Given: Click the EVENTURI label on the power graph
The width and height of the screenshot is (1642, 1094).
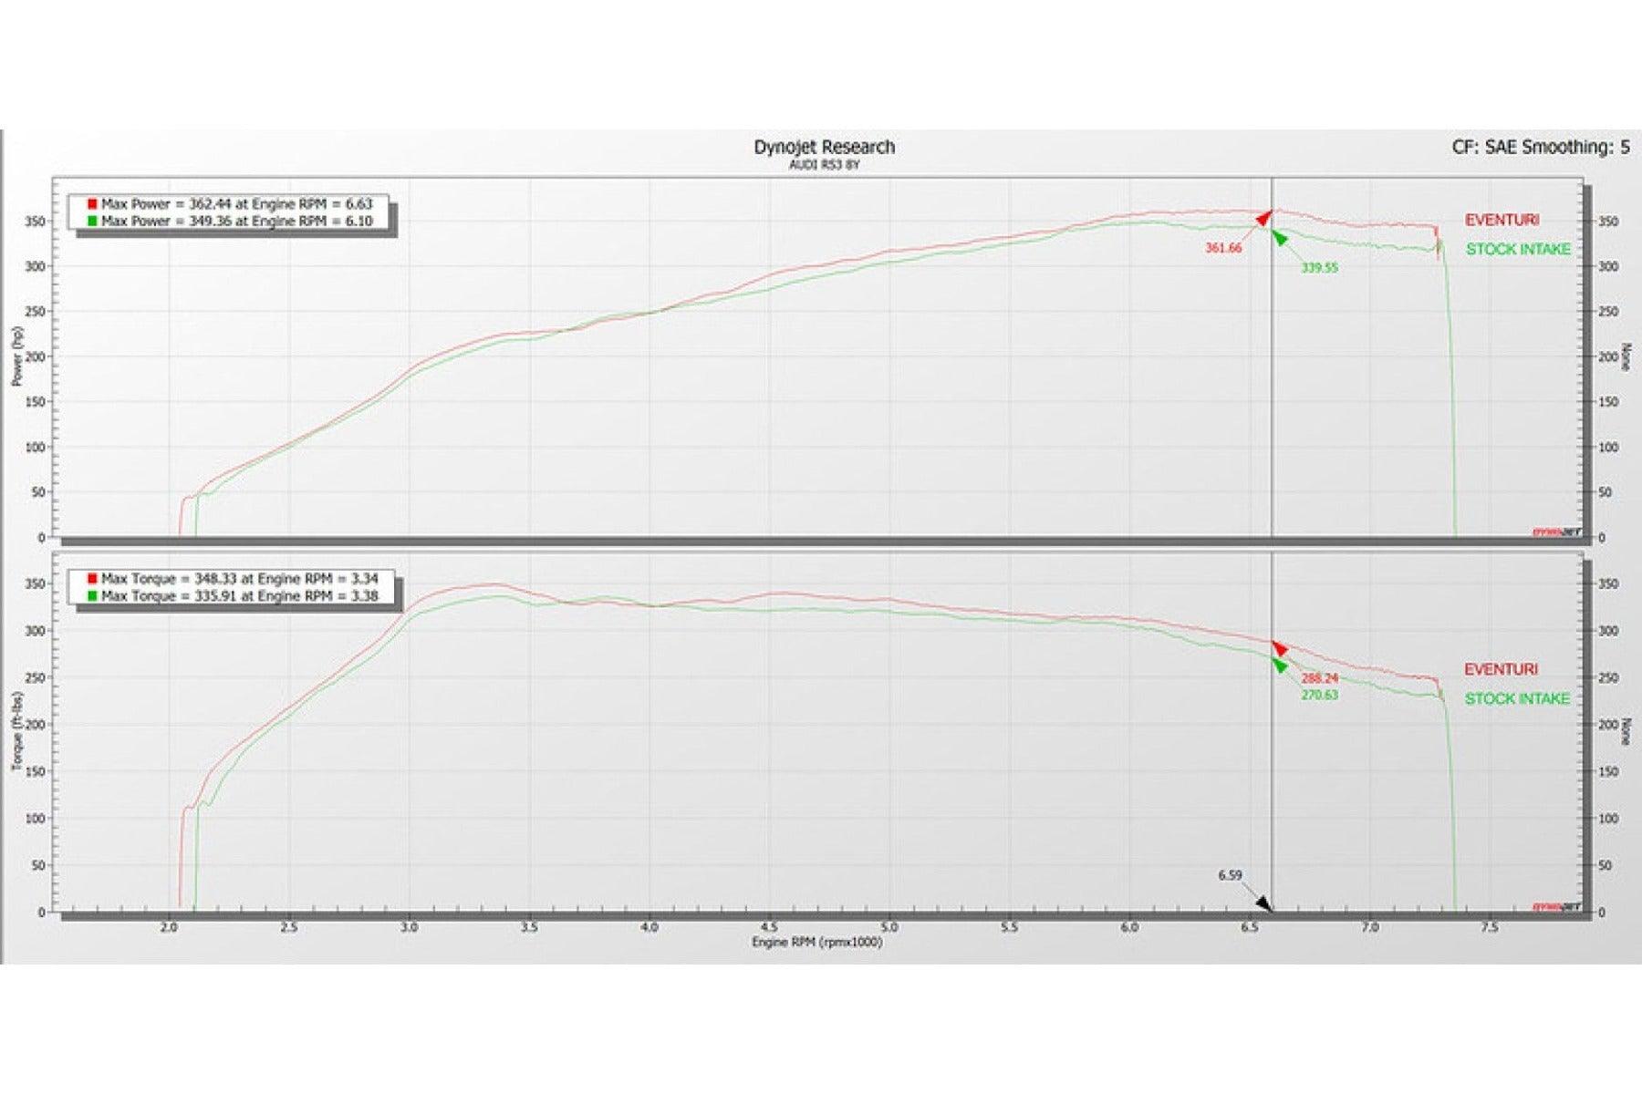Looking at the screenshot, I should coord(1502,220).
